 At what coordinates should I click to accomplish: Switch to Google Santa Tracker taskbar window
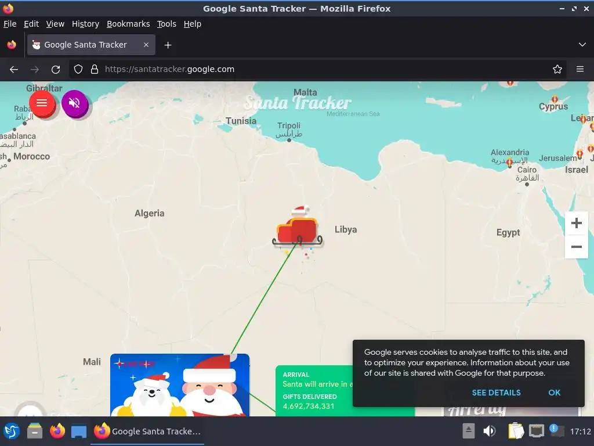tap(147, 431)
